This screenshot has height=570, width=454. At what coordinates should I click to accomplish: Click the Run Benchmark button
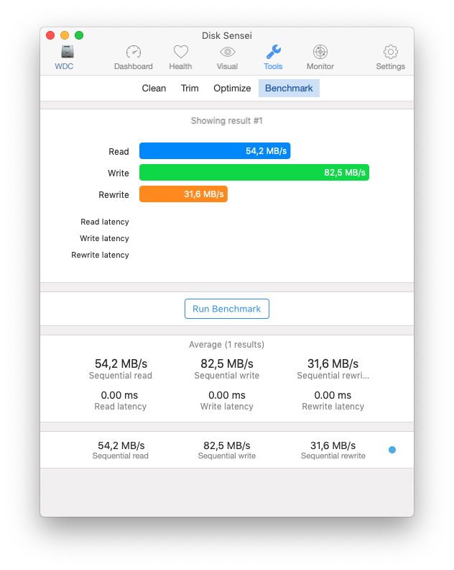coord(227,309)
